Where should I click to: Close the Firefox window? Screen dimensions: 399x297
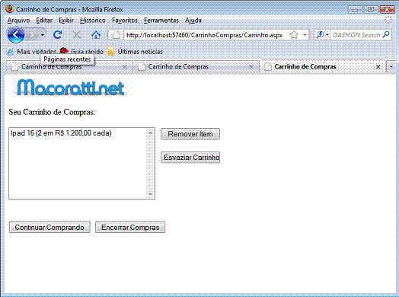coord(387,10)
